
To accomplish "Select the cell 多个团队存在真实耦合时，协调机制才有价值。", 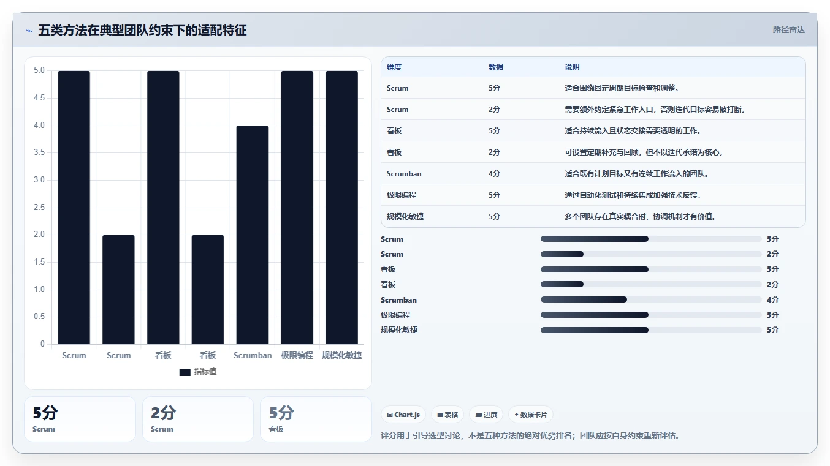I will [640, 217].
